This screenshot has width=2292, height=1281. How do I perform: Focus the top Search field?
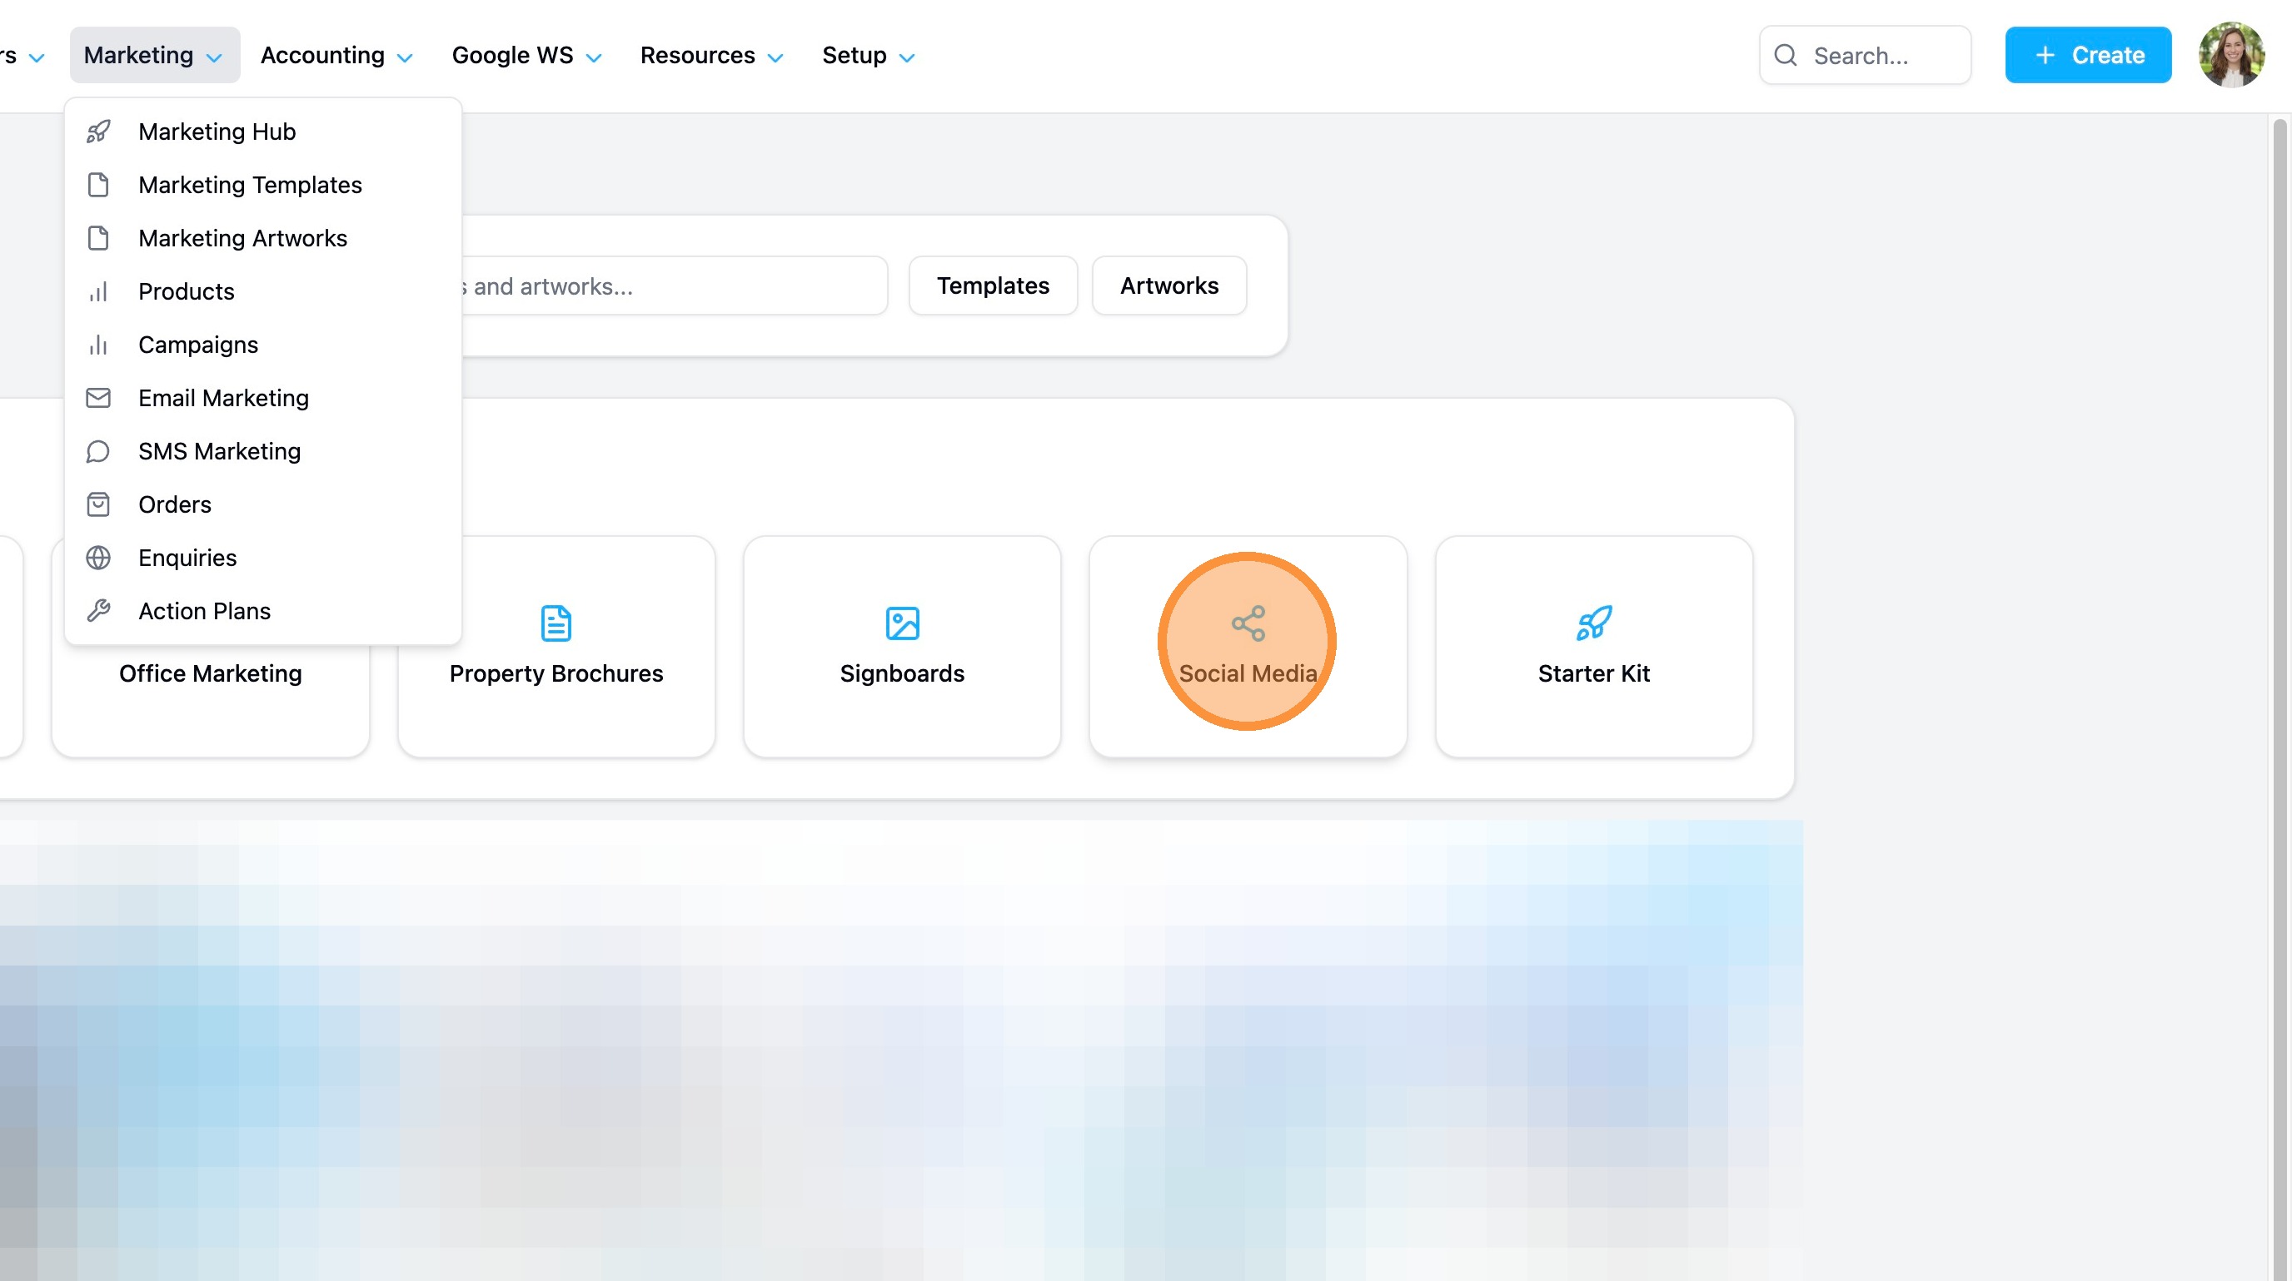click(x=1865, y=55)
